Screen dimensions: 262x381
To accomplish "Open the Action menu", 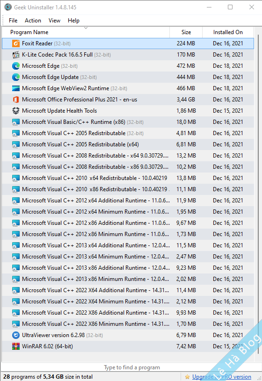I will [33, 21].
